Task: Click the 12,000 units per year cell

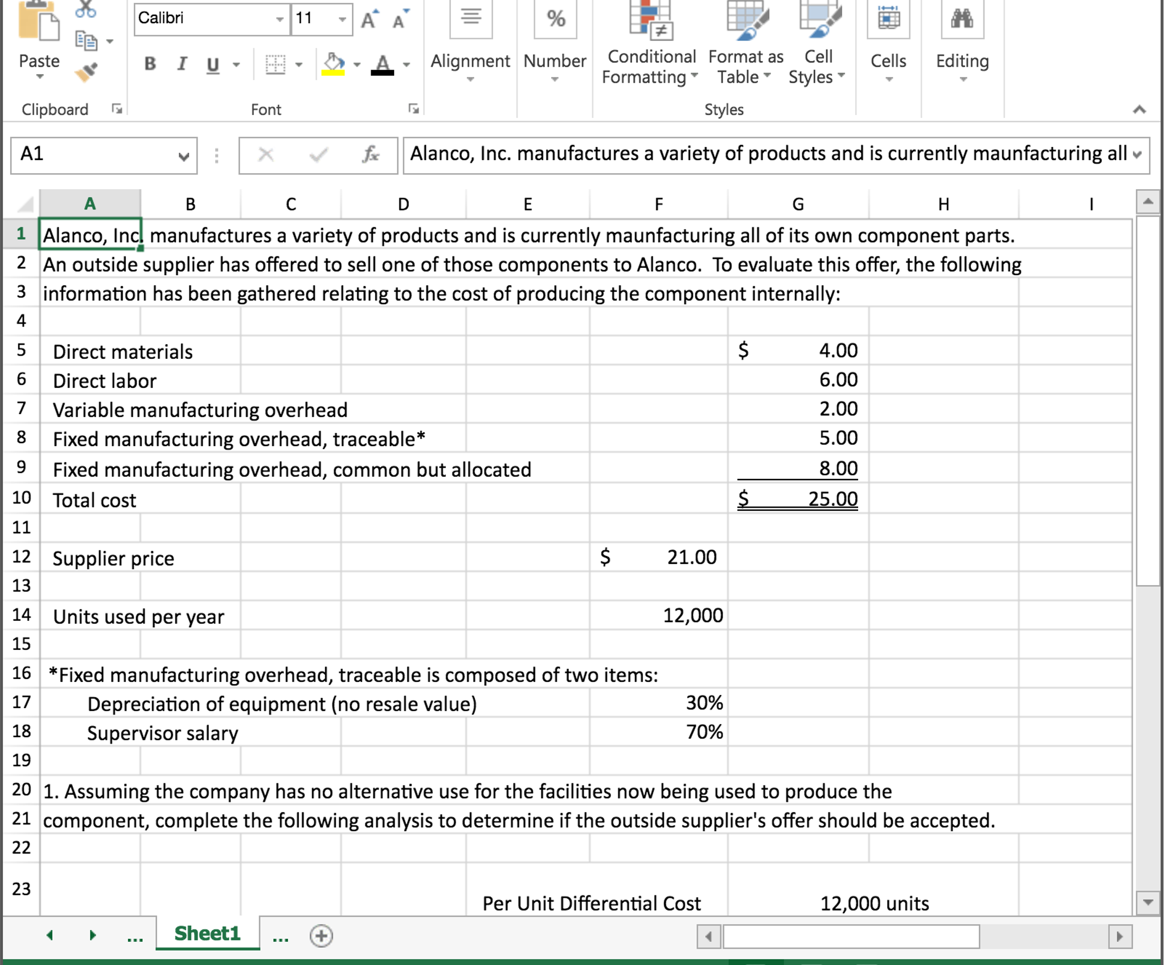Action: tap(659, 615)
